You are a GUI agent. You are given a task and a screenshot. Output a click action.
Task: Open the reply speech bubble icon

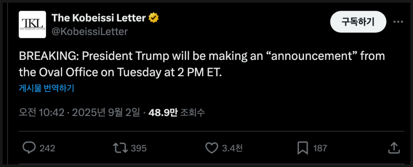(x=29, y=148)
